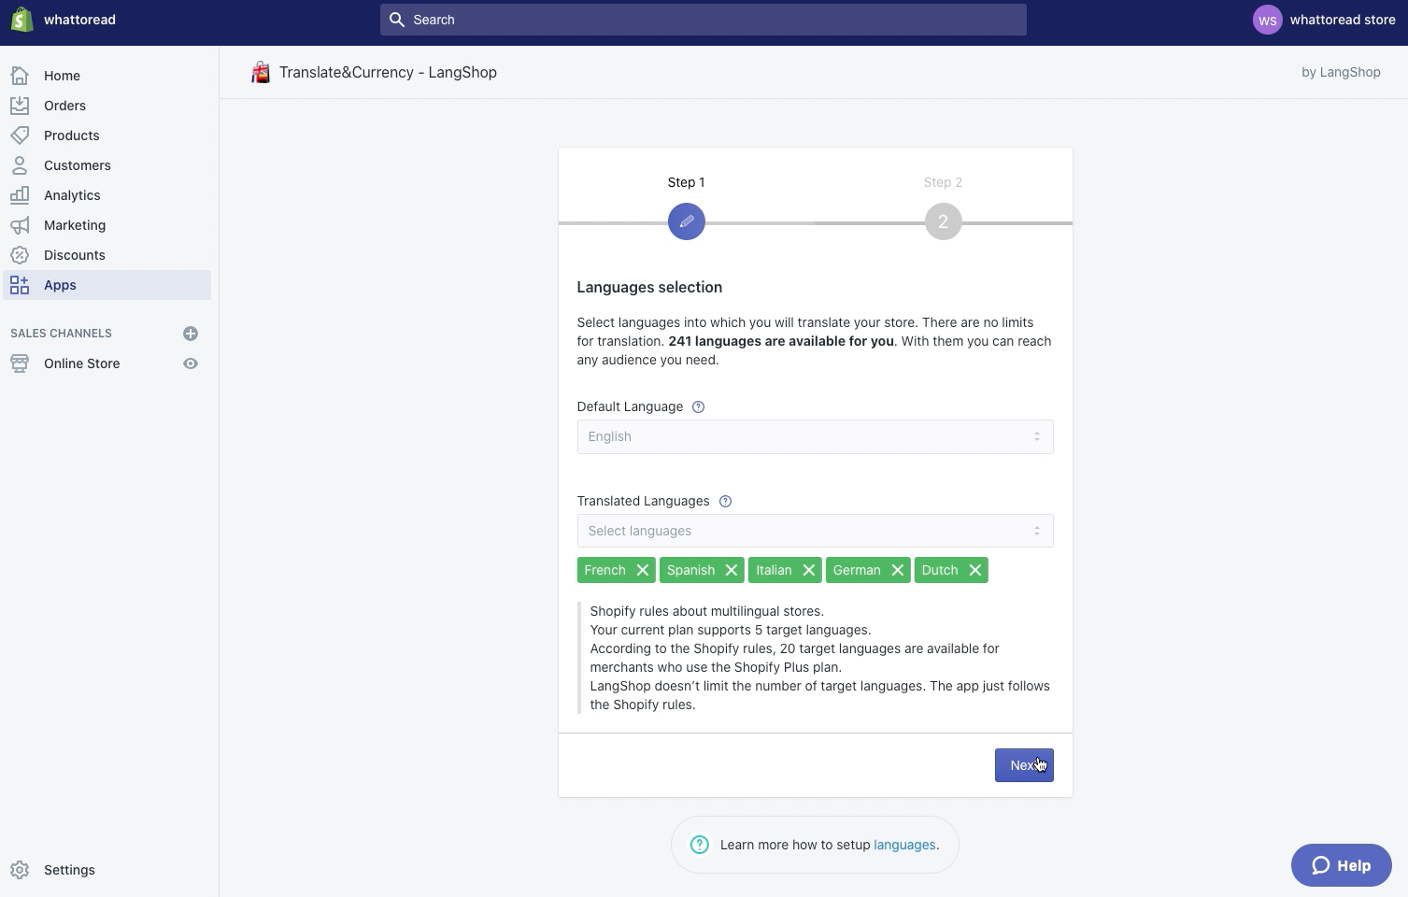
Task: Open Settings in sidebar
Action: (x=69, y=870)
